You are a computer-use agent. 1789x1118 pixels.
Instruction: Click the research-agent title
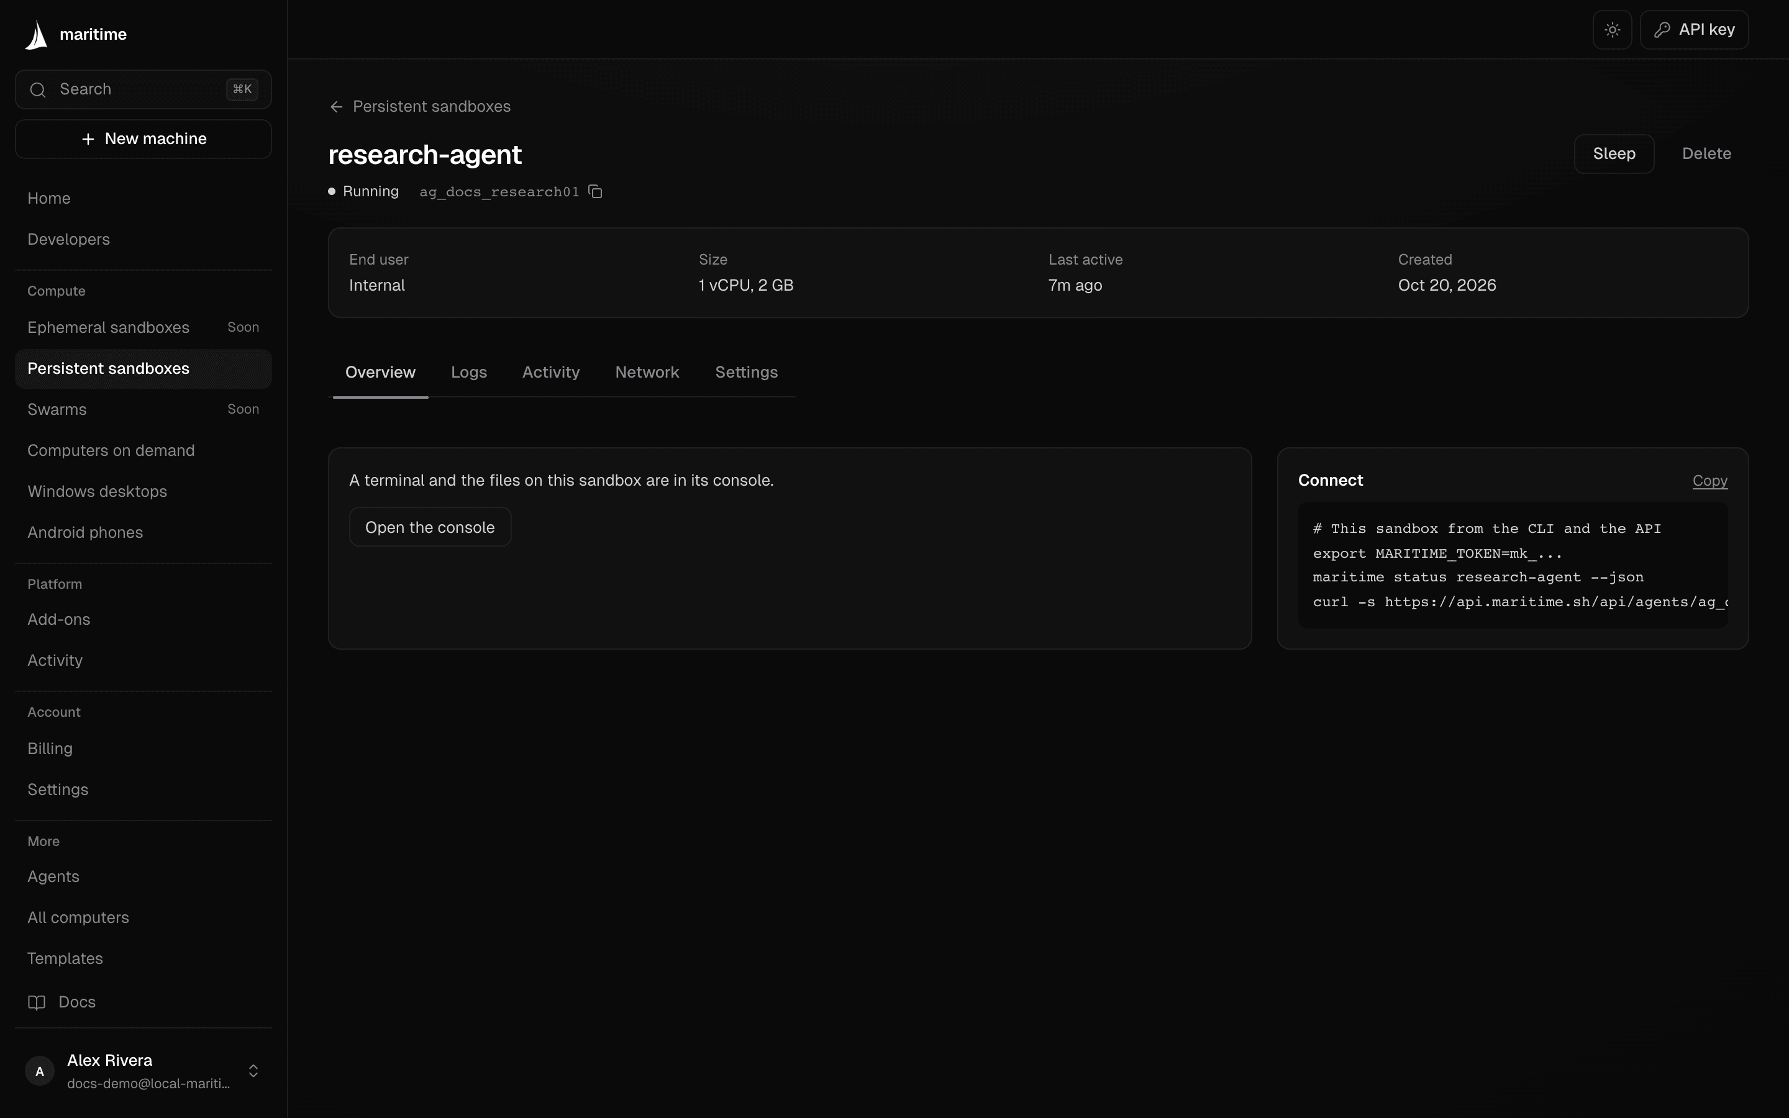point(425,155)
